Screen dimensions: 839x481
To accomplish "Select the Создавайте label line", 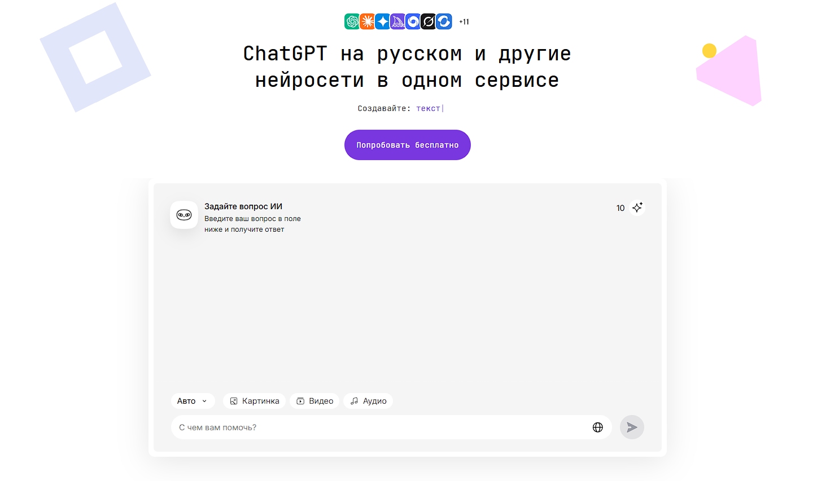I will [x=383, y=108].
